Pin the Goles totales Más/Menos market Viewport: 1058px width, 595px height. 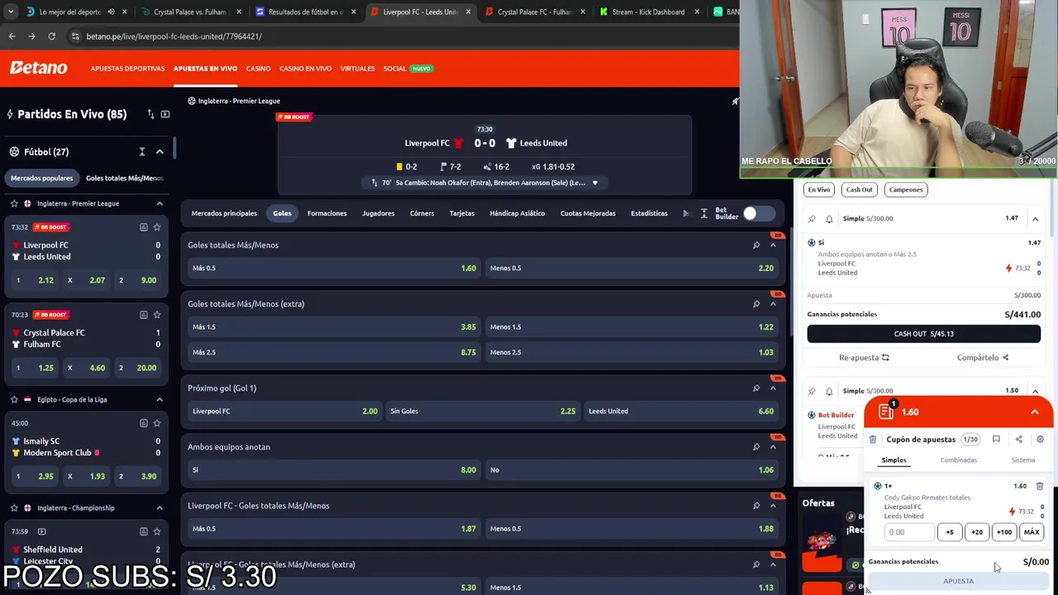pyautogui.click(x=756, y=245)
